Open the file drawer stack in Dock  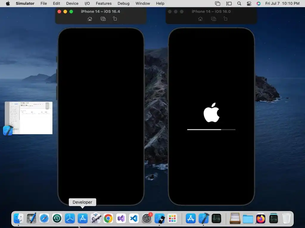click(x=235, y=218)
